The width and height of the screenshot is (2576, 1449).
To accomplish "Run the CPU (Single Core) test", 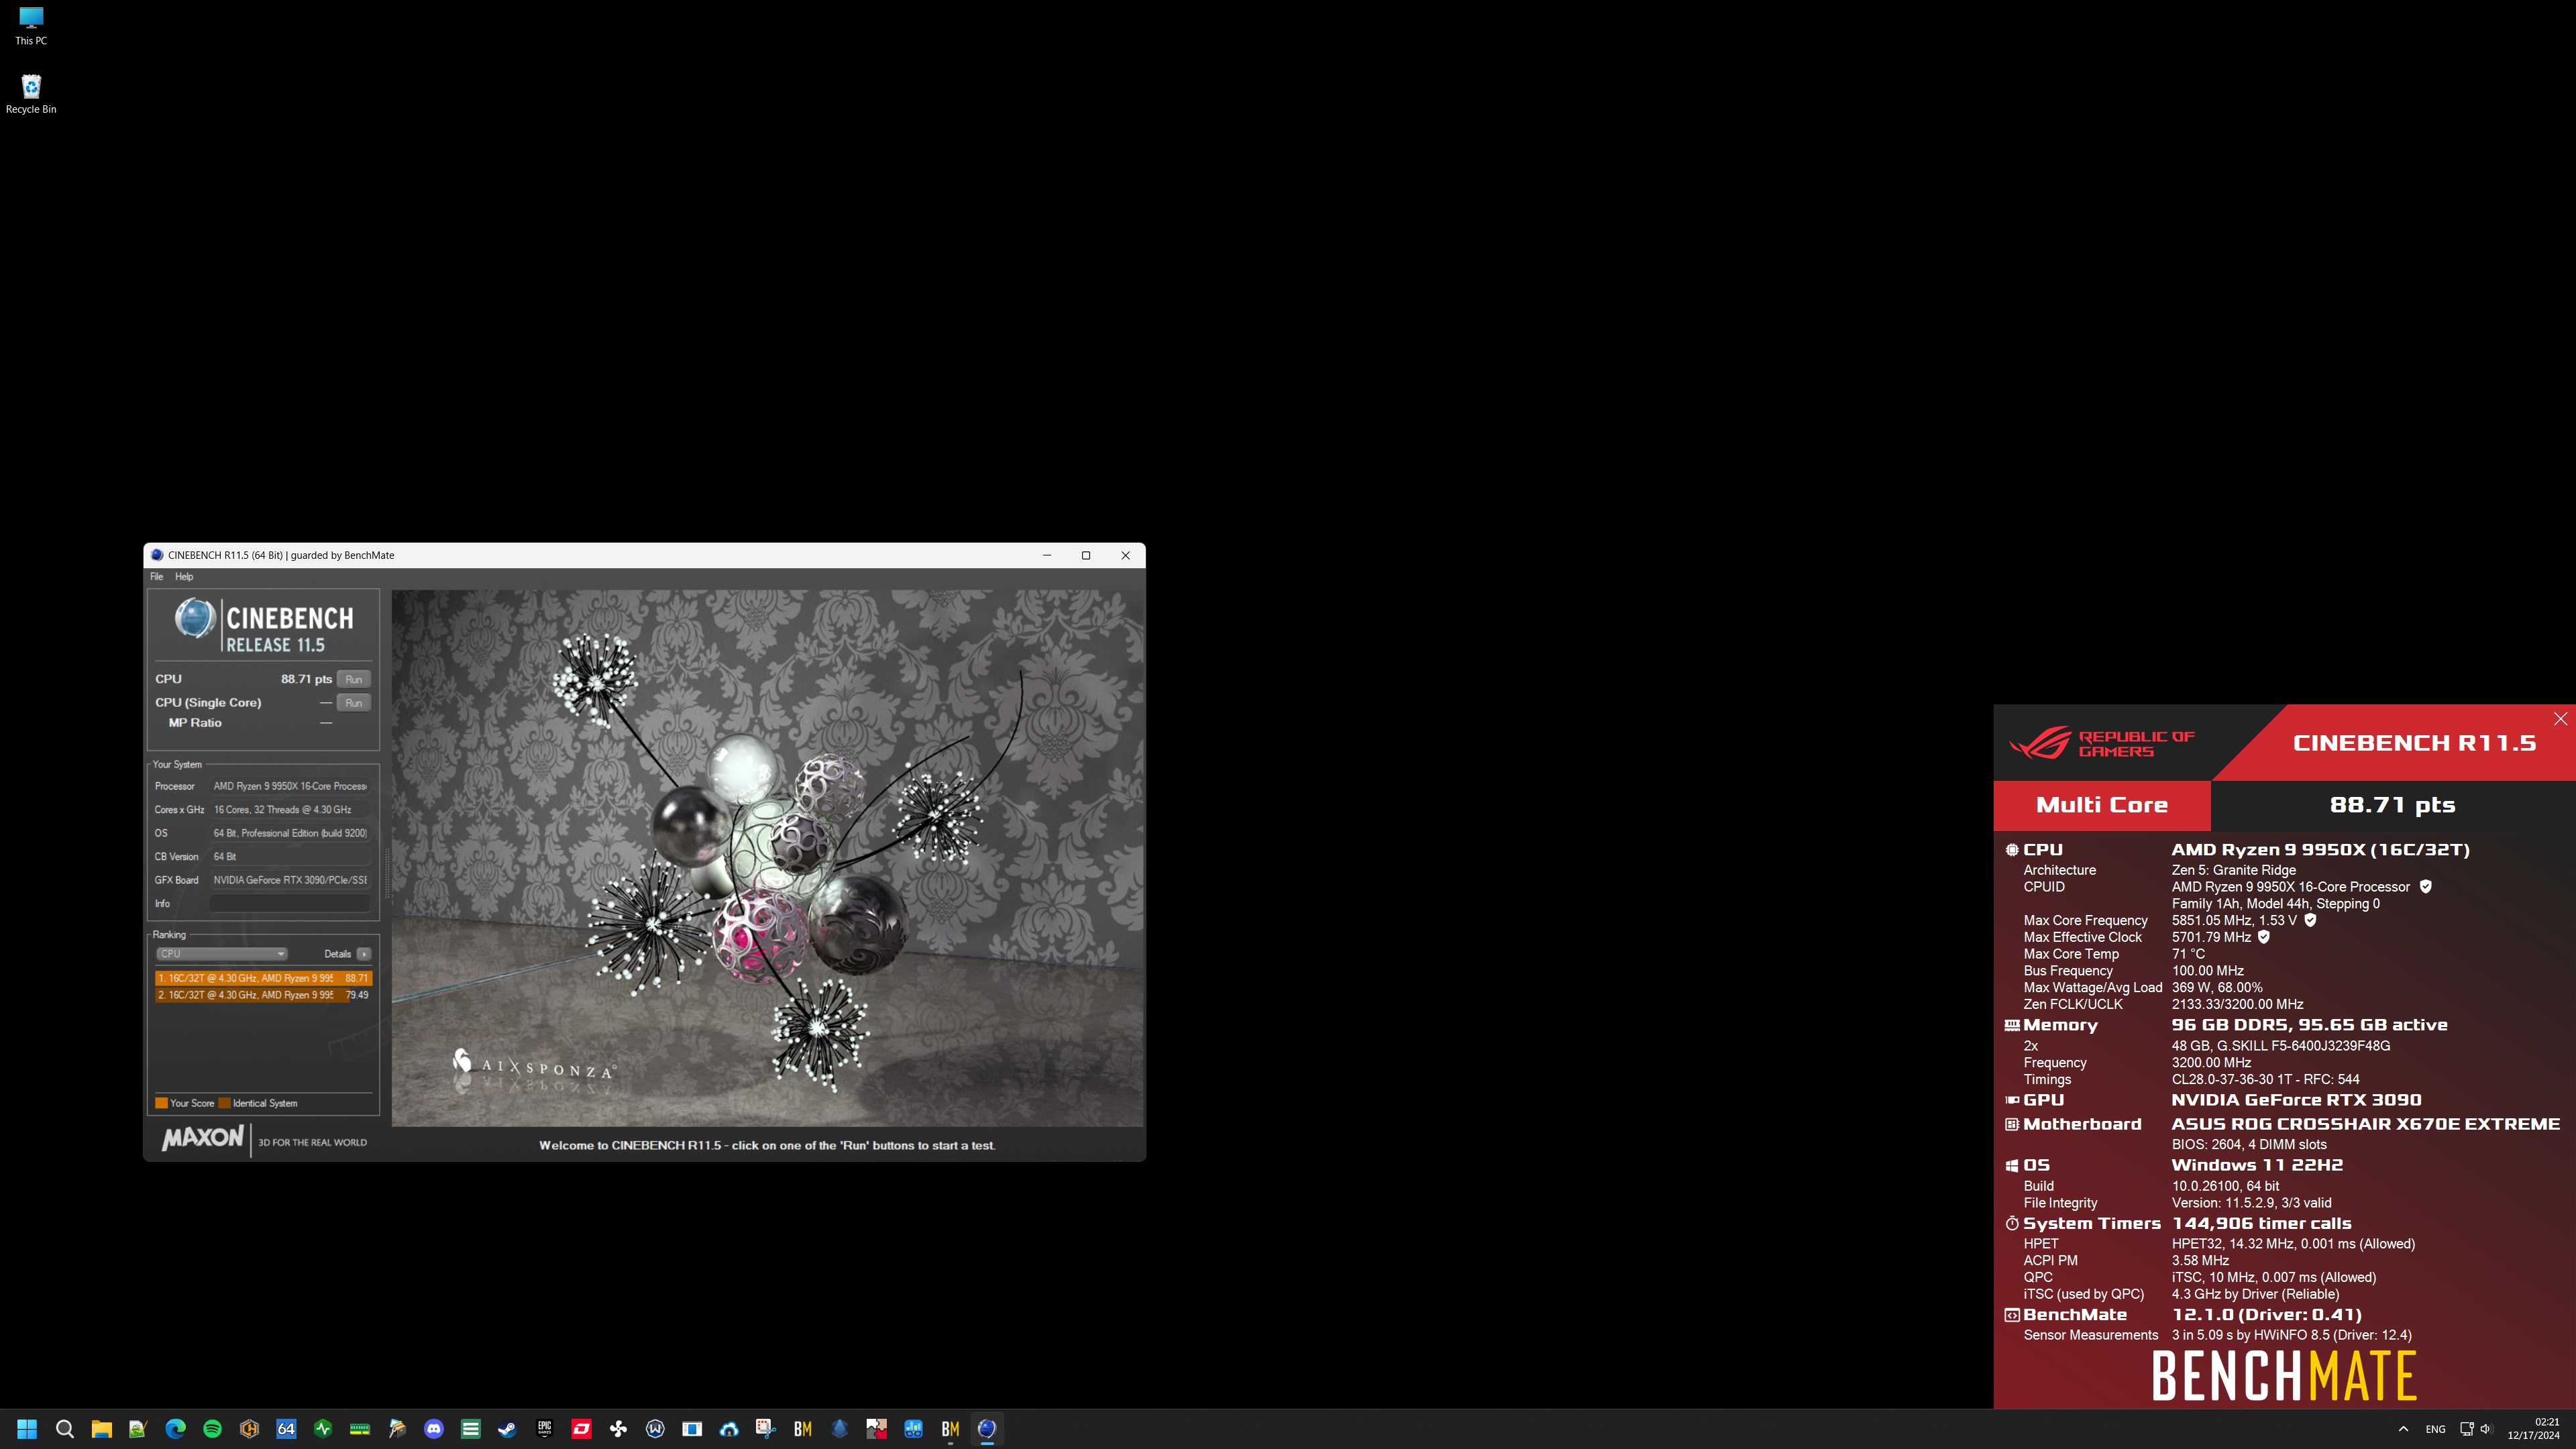I will (x=354, y=703).
